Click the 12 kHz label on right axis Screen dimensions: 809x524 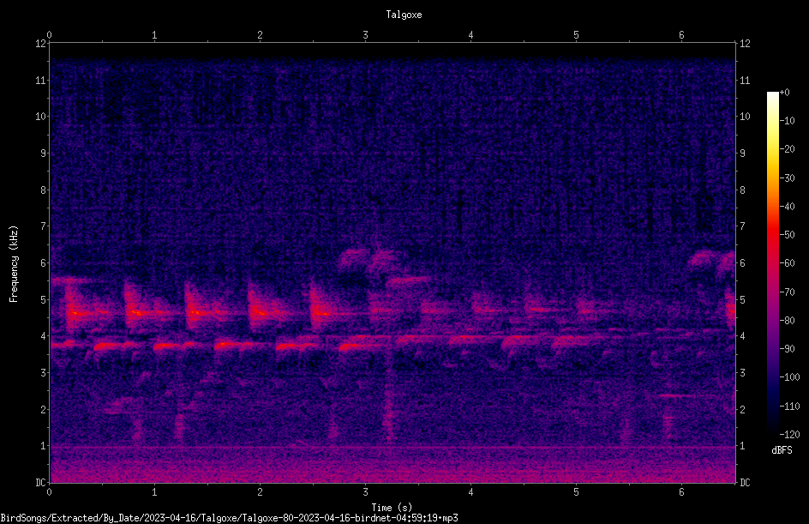(x=745, y=44)
